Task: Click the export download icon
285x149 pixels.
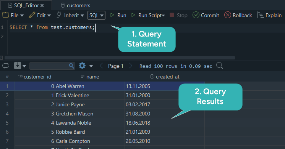Action: [x=18, y=66]
